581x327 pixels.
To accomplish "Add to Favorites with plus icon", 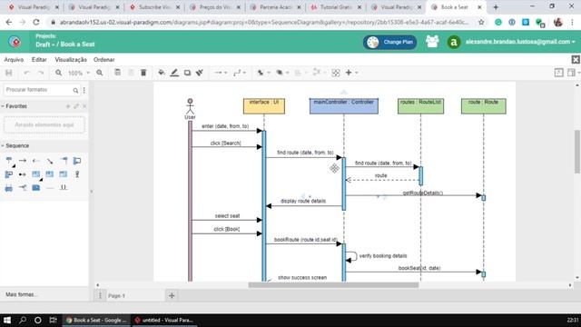I will pos(68,106).
